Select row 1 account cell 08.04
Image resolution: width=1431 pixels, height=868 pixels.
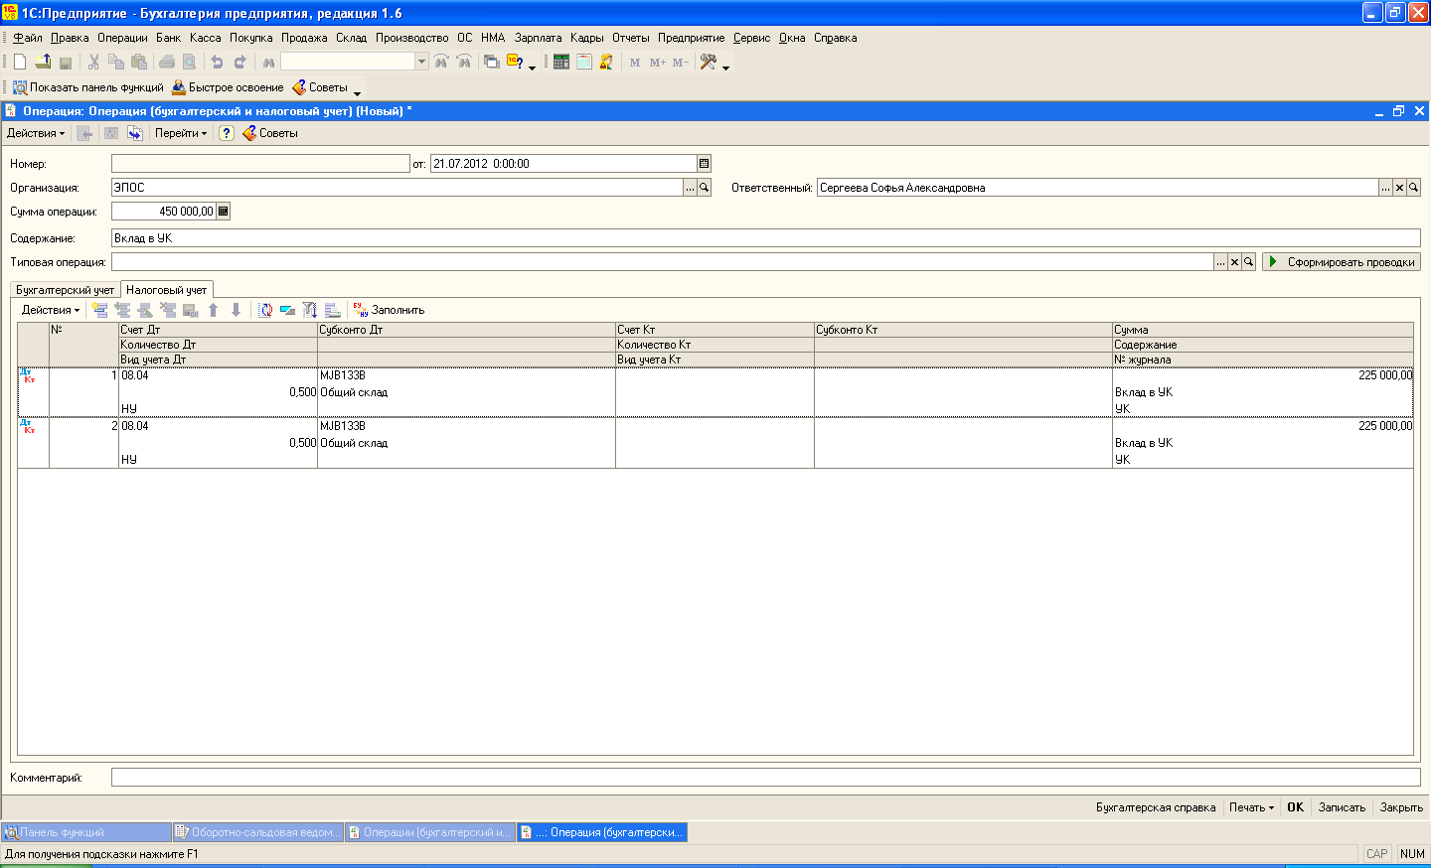tap(218, 375)
